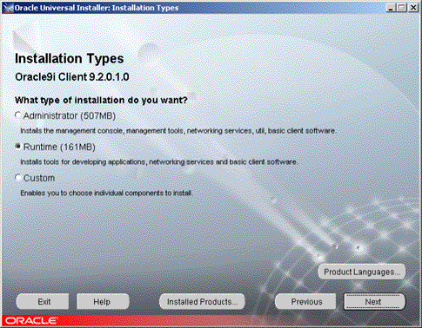The width and height of the screenshot is (422, 328).
Task: Minimize the installer window
Action: [391, 8]
